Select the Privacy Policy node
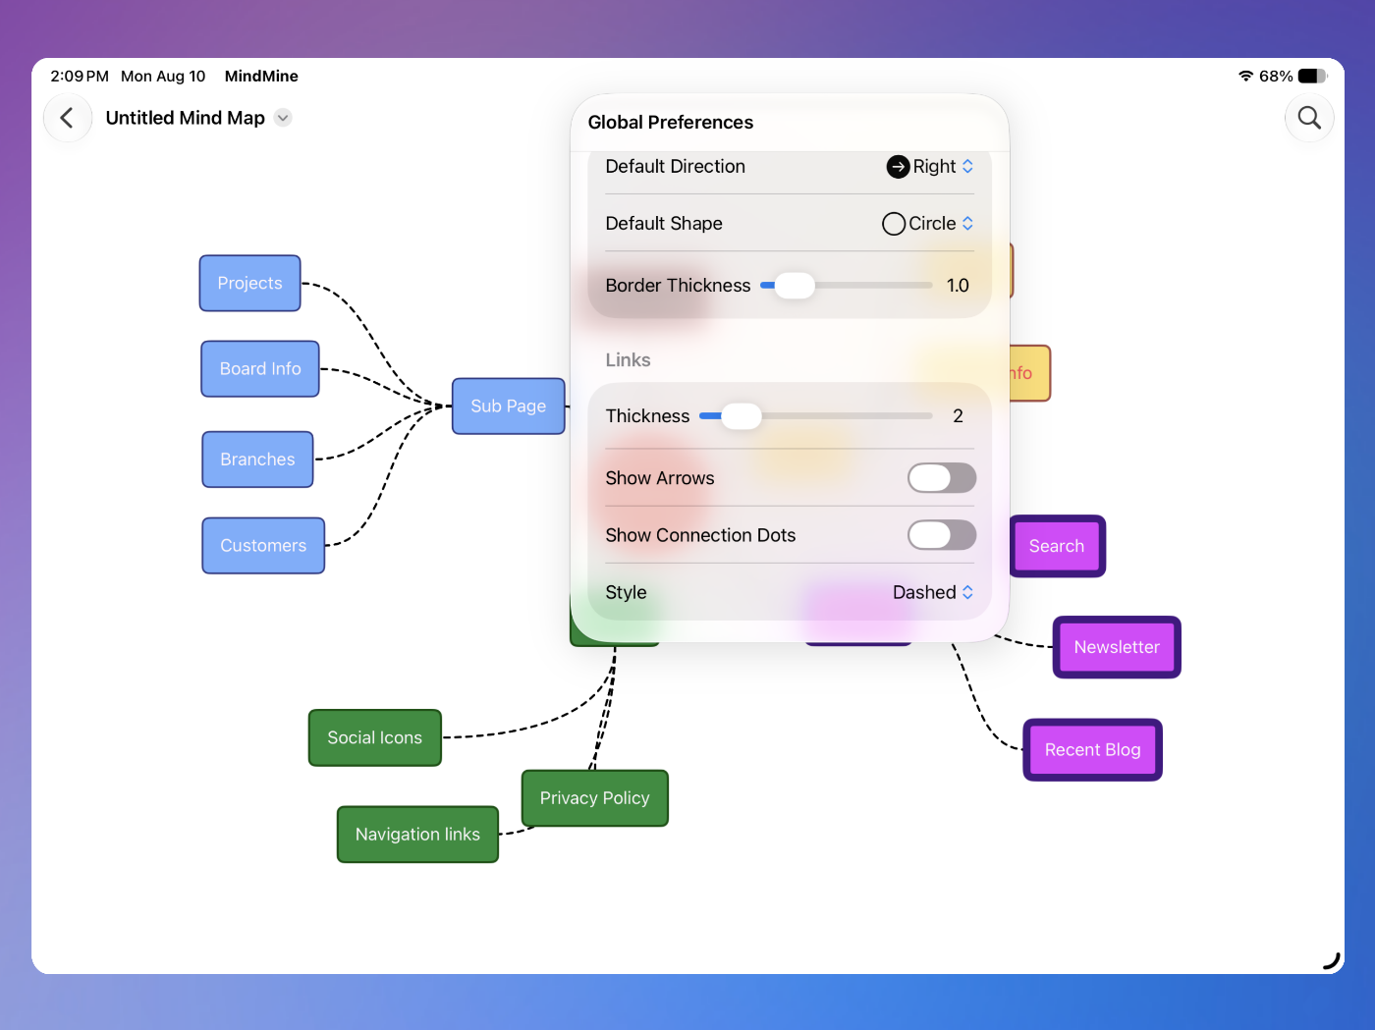Image resolution: width=1375 pixels, height=1030 pixels. 595,798
